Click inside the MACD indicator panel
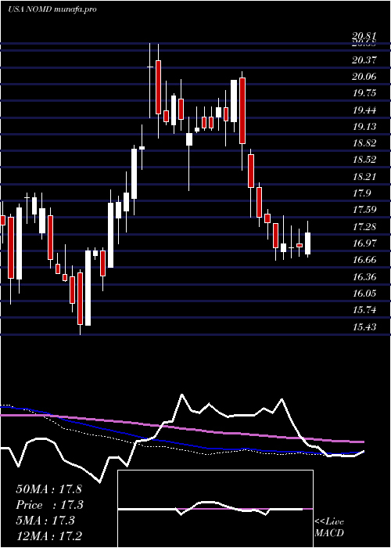This screenshot has height=548, width=391. [215, 509]
